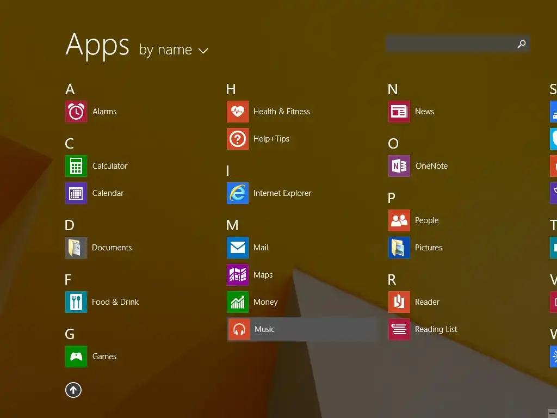Click the 'Music' label

(265, 329)
